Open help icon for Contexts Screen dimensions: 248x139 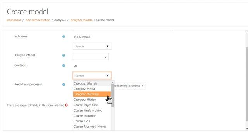click(x=64, y=66)
